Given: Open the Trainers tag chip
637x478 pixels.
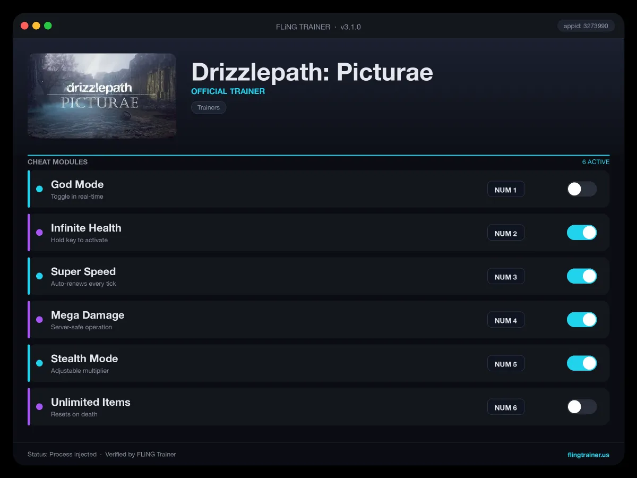Looking at the screenshot, I should (x=209, y=107).
